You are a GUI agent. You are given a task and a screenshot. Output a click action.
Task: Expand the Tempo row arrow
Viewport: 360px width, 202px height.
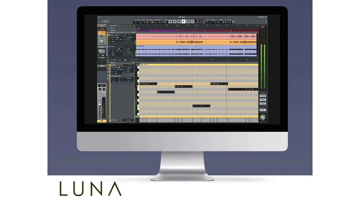click(x=135, y=28)
